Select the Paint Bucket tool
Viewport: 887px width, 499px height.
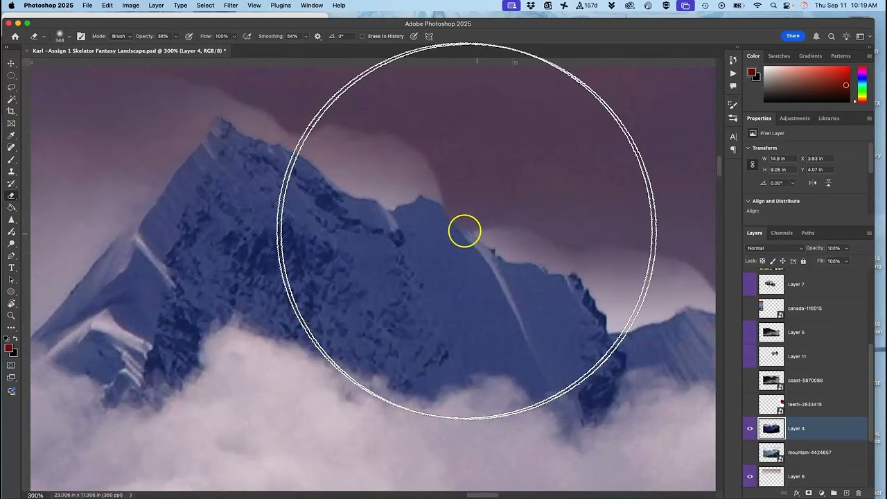tap(11, 208)
